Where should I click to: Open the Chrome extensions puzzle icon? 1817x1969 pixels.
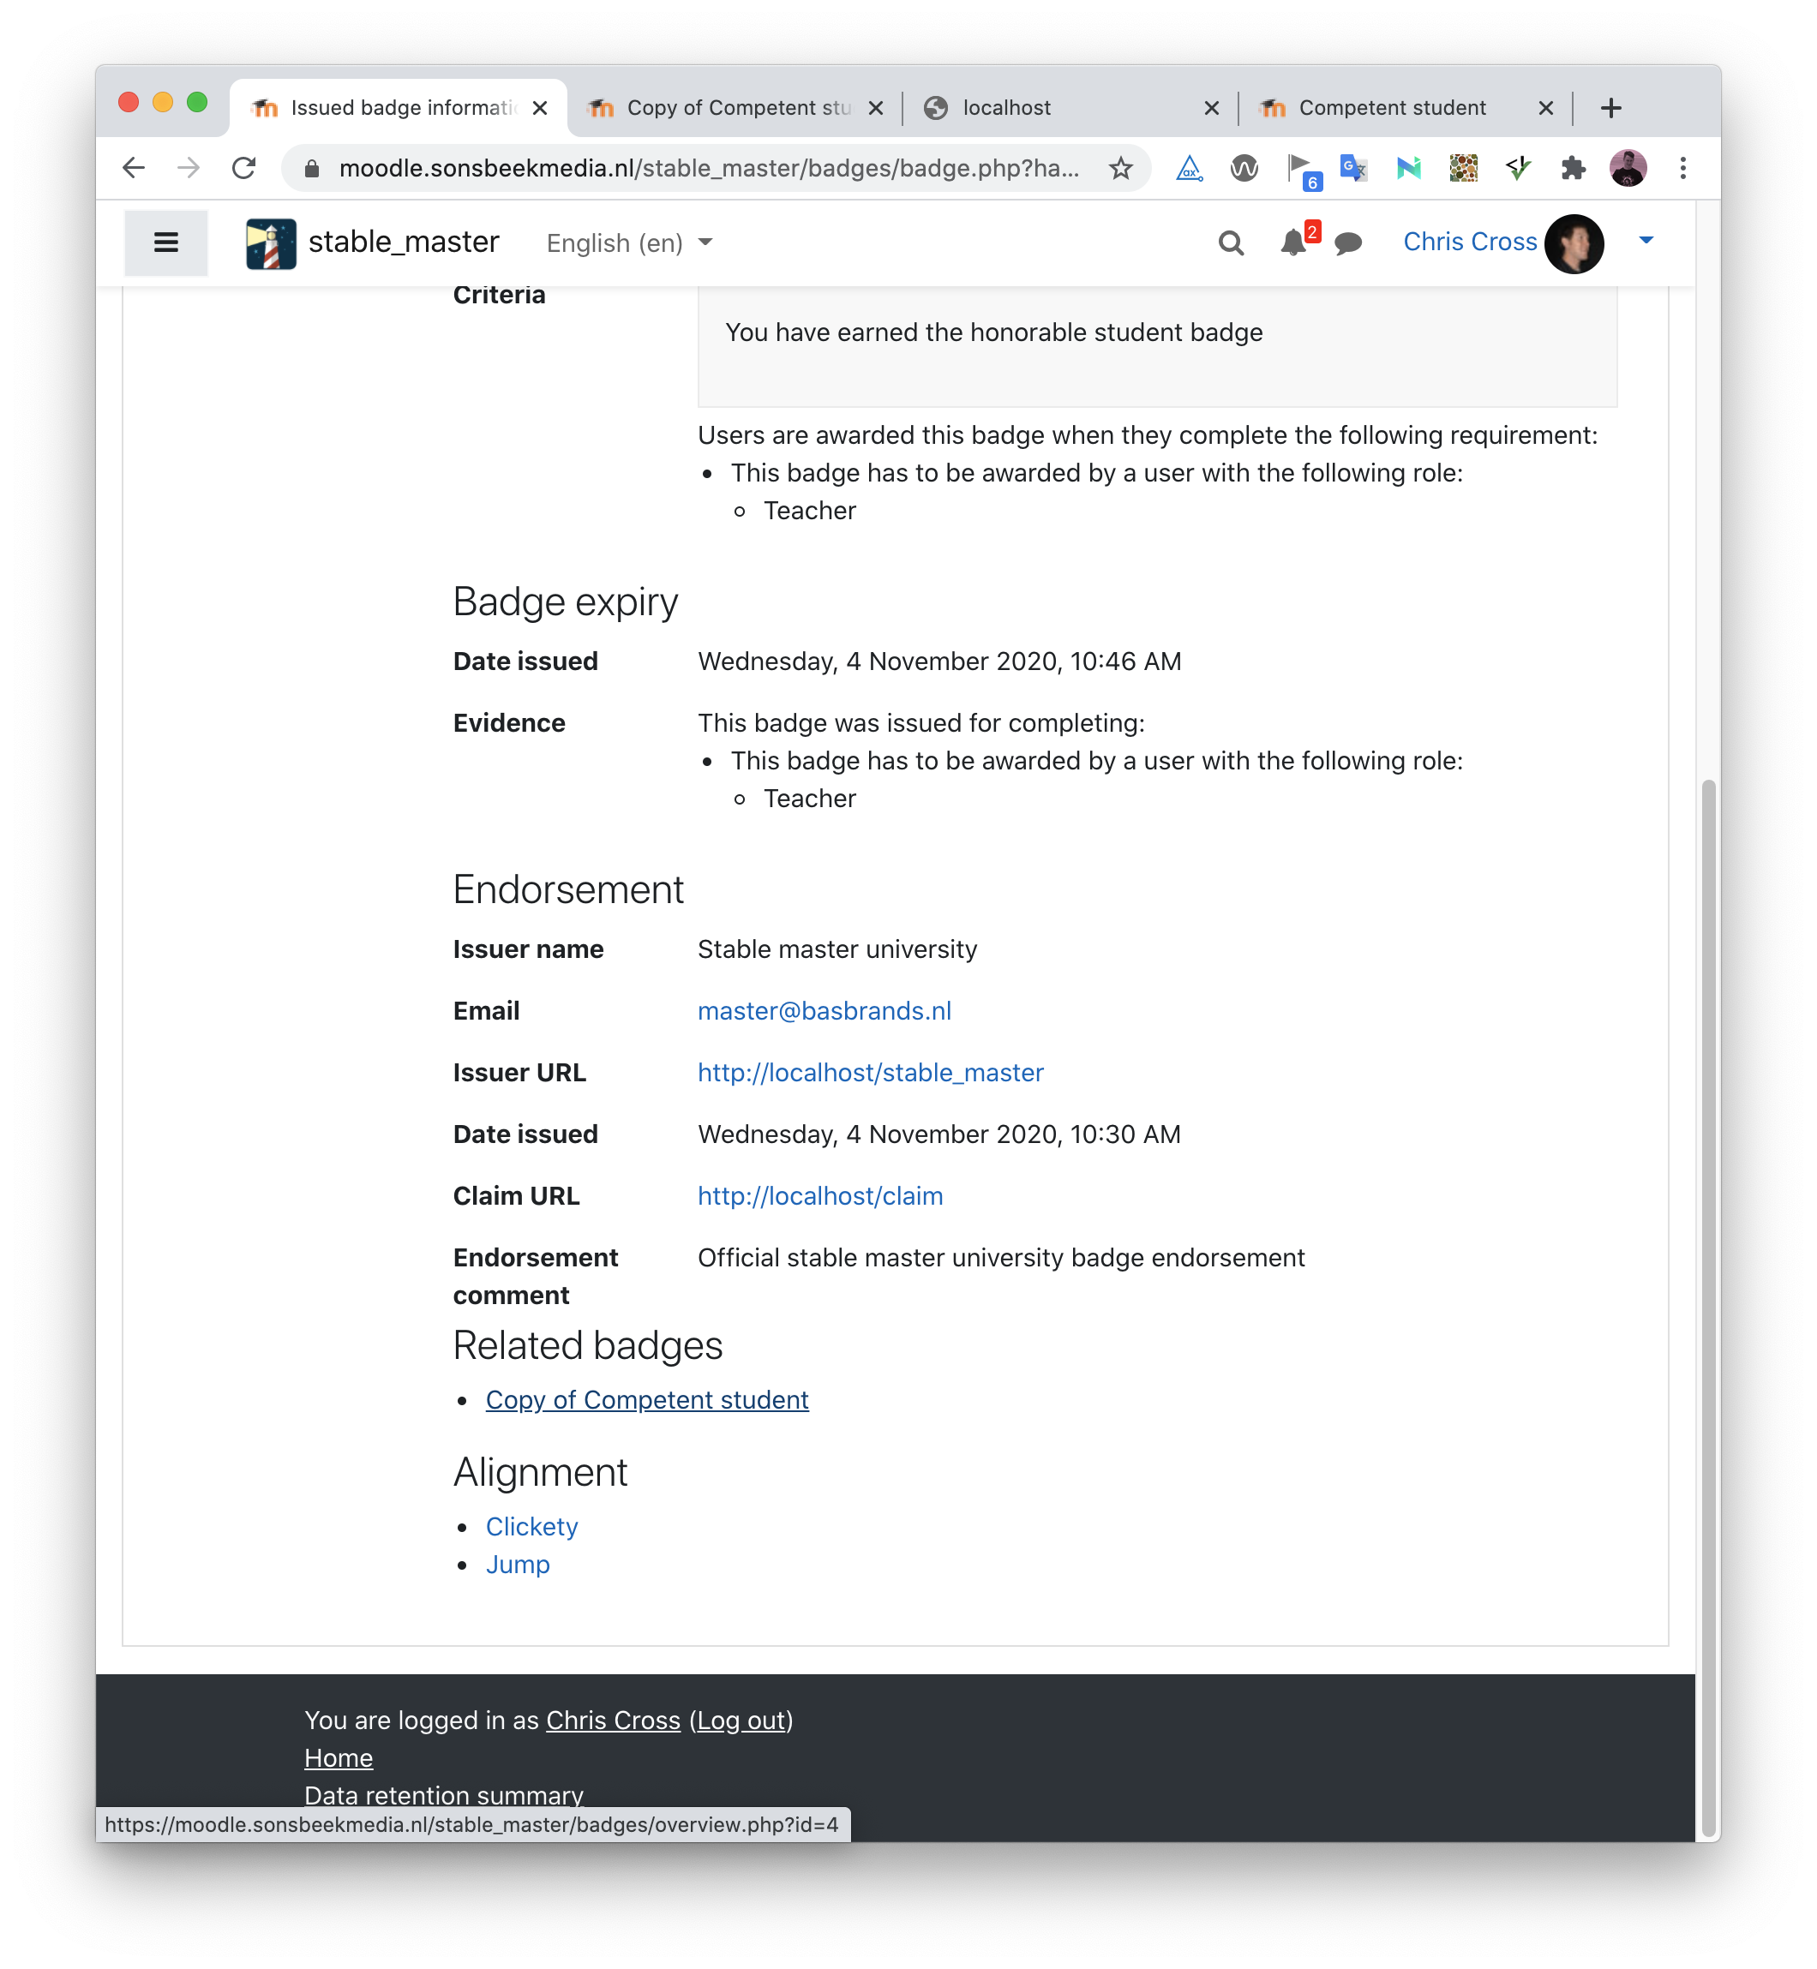(x=1573, y=168)
